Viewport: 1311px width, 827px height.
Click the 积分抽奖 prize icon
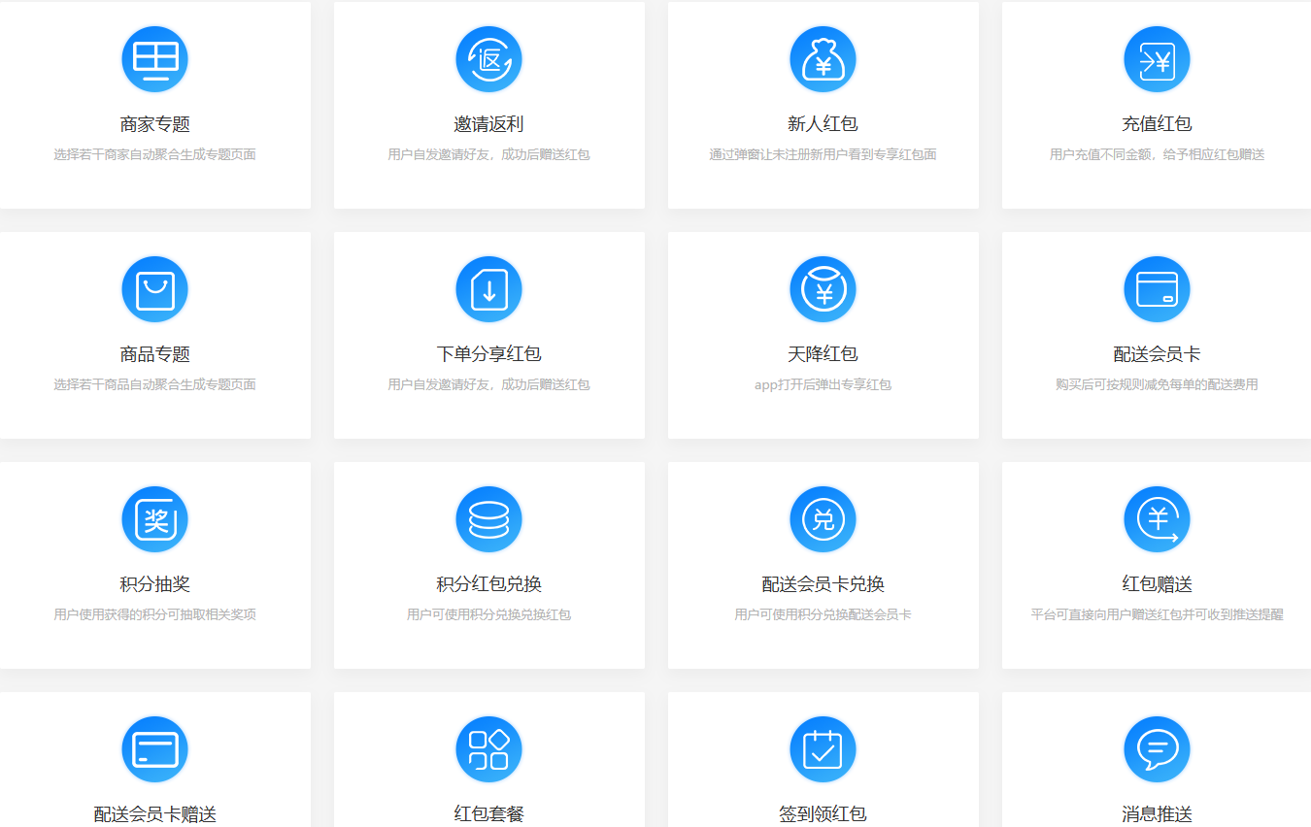click(x=154, y=519)
